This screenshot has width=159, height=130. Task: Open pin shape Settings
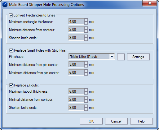point(138,57)
